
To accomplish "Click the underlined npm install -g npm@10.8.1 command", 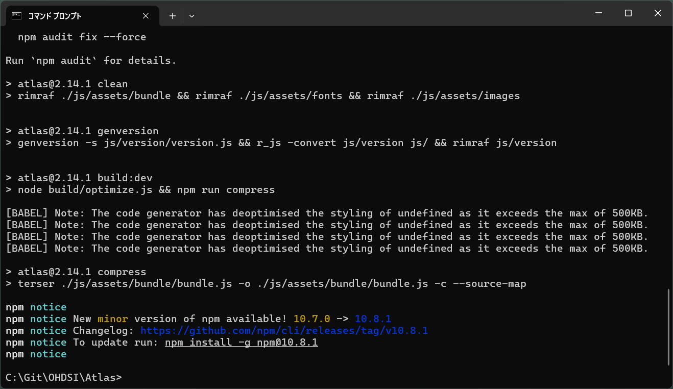I will pos(242,343).
